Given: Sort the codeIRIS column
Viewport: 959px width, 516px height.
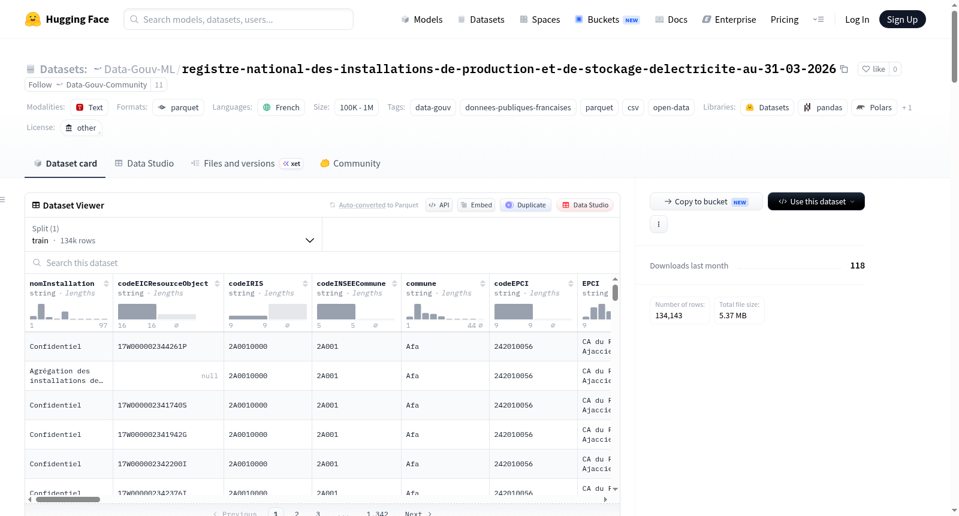Looking at the screenshot, I should (305, 283).
